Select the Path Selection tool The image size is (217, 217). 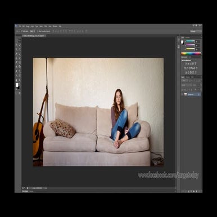(x=16, y=75)
